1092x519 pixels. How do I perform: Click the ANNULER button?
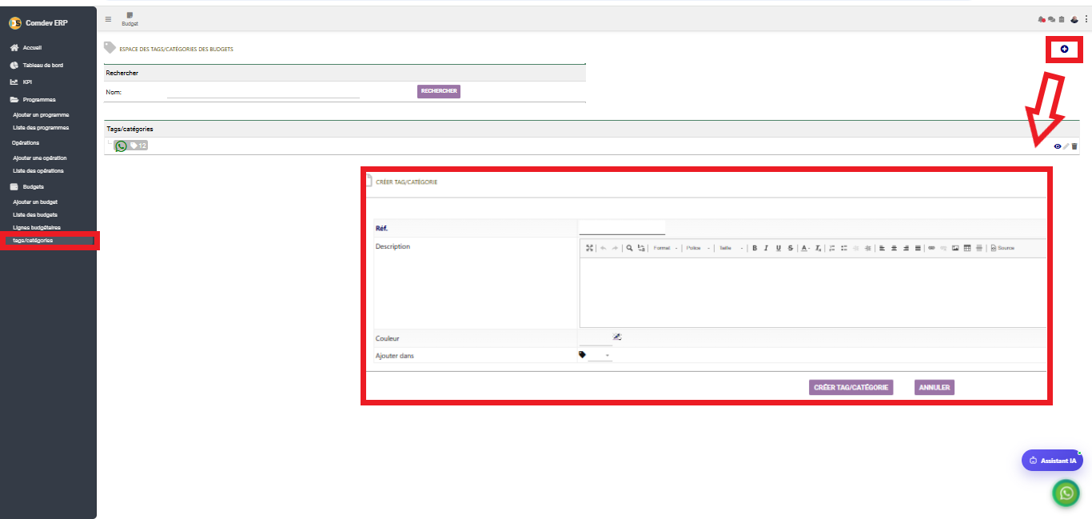coord(935,387)
